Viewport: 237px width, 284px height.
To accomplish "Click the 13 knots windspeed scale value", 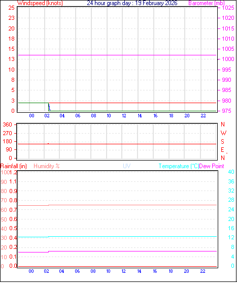I will click(11, 59).
